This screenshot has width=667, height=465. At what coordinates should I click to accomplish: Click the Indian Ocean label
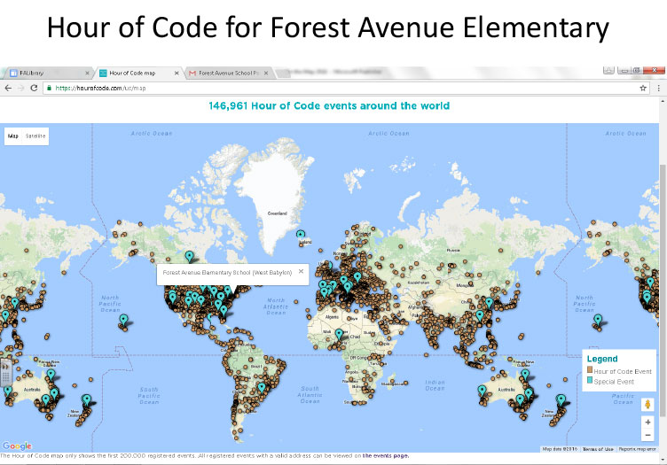(x=435, y=385)
